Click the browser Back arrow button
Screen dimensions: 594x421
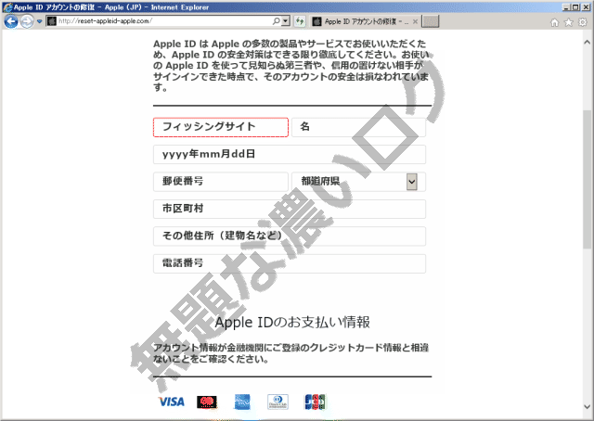click(x=10, y=21)
